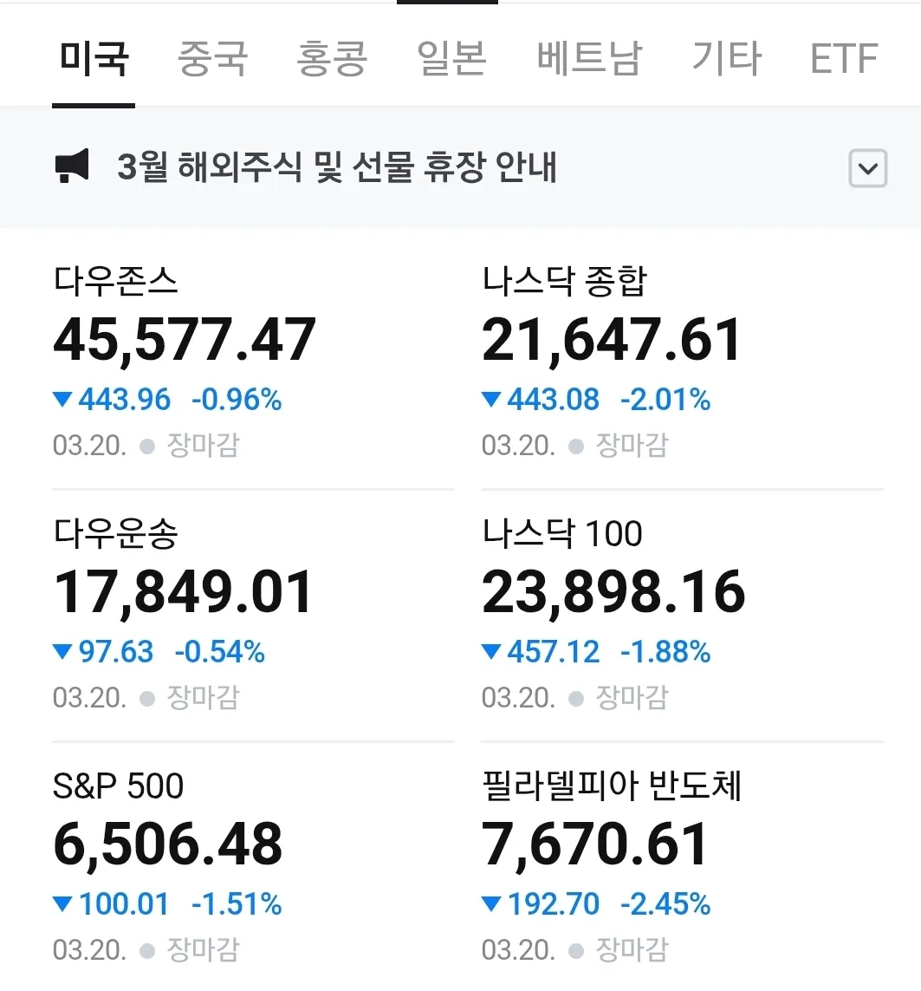Open the 3월 해외주식 및 선물 휴장 안내 notice
The image size is (921, 991).
coord(337,167)
